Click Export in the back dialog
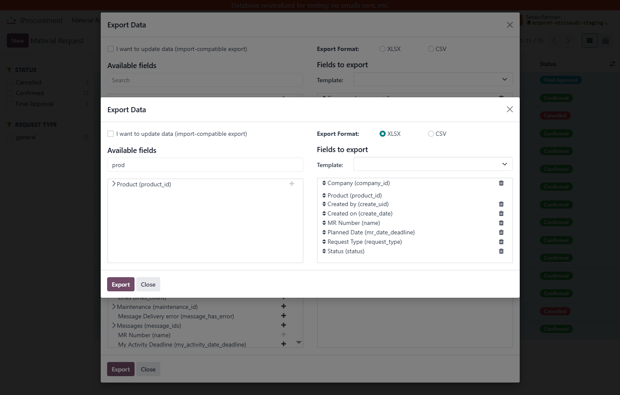620x395 pixels. [121, 369]
